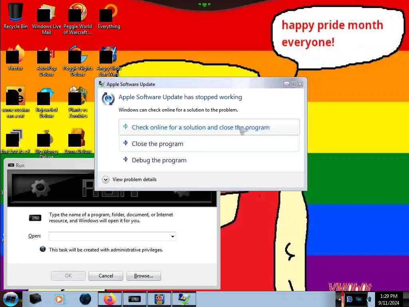The width and height of the screenshot is (409, 307).
Task: Close the Apple Software Update dialog
Action: point(300,84)
